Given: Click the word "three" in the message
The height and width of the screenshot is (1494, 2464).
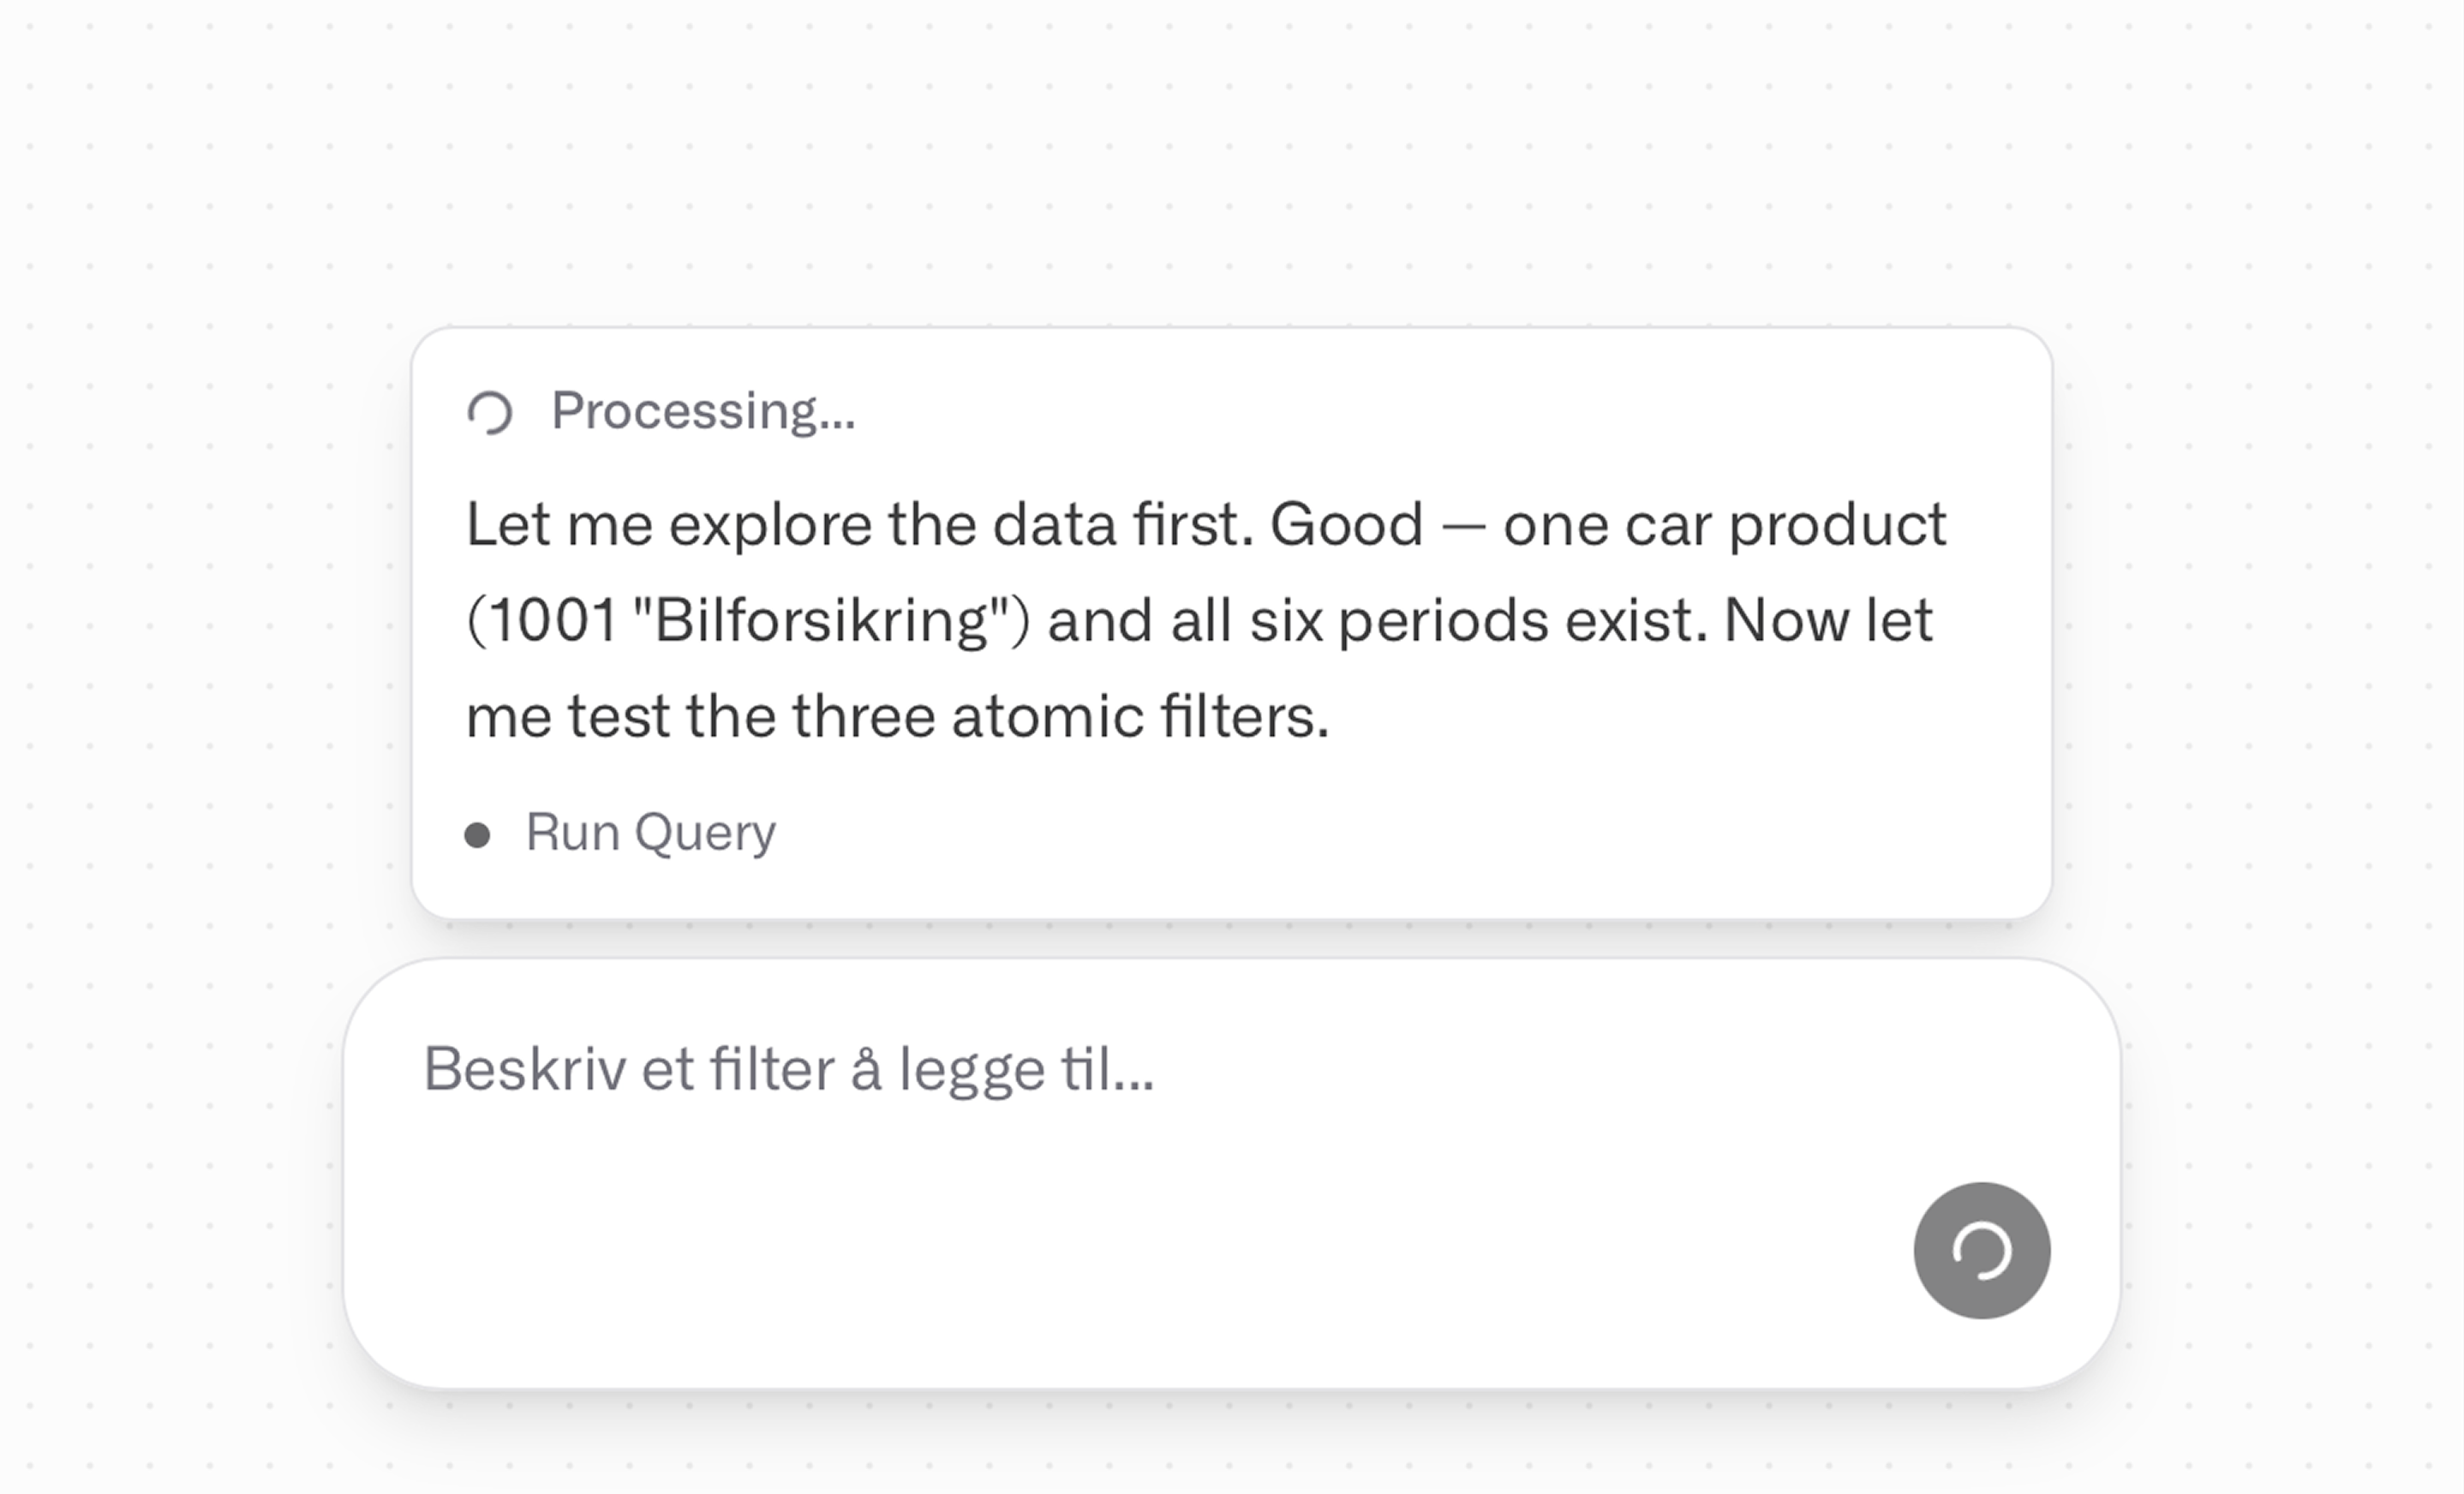Looking at the screenshot, I should [x=862, y=716].
